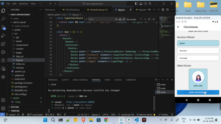Viewport: 221px width, 124px height.
Task: Open vite.config.js in the explorer
Action: click(x=21, y=94)
